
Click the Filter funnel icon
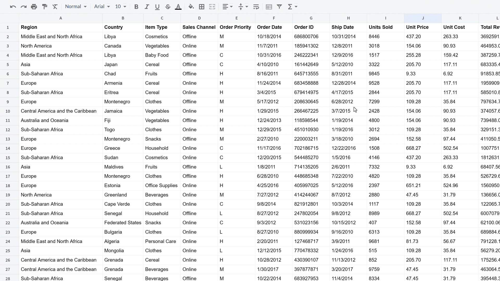(x=279, y=7)
